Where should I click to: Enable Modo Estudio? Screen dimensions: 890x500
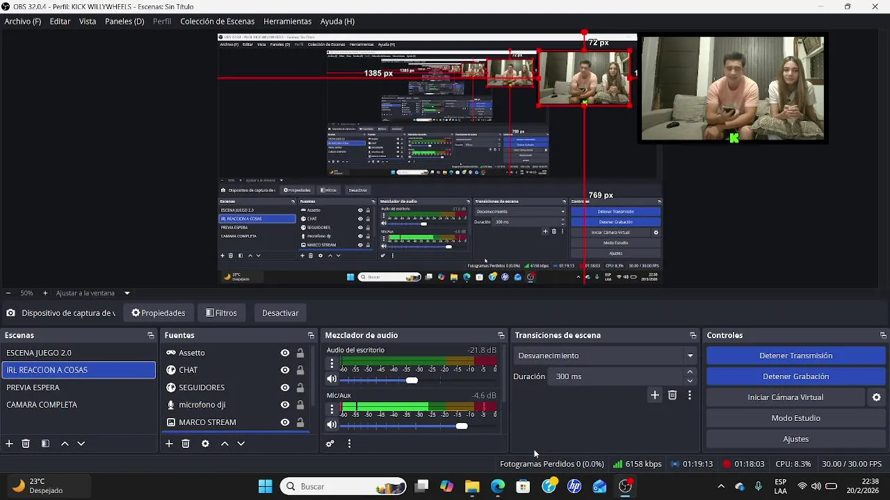[x=795, y=418]
